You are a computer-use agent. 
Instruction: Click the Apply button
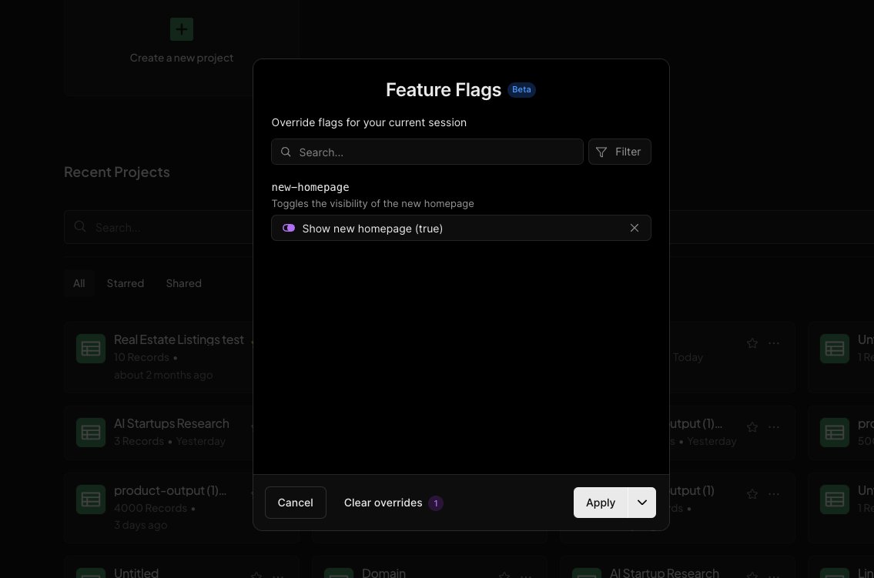coord(601,503)
